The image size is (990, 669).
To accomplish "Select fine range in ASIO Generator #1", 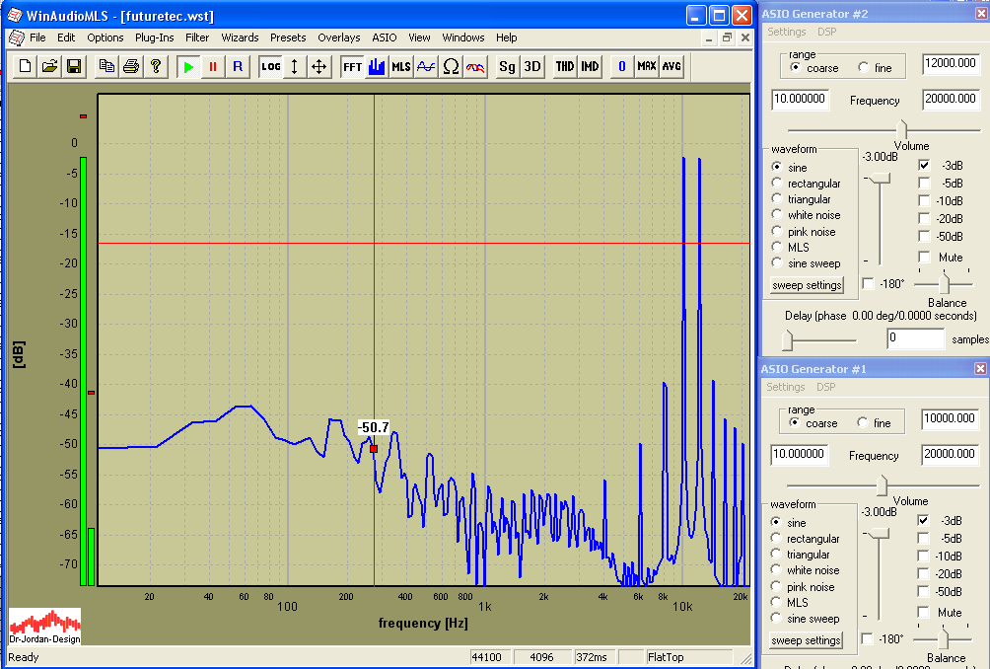I will click(x=864, y=423).
